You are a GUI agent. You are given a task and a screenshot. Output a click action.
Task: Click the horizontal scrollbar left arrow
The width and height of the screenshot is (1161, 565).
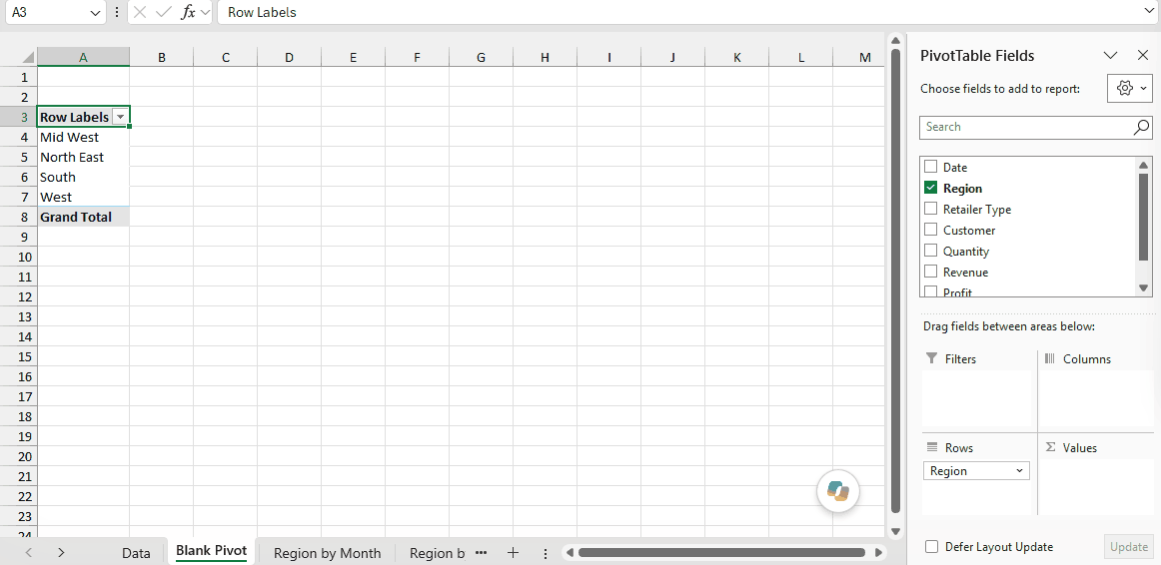pos(568,552)
